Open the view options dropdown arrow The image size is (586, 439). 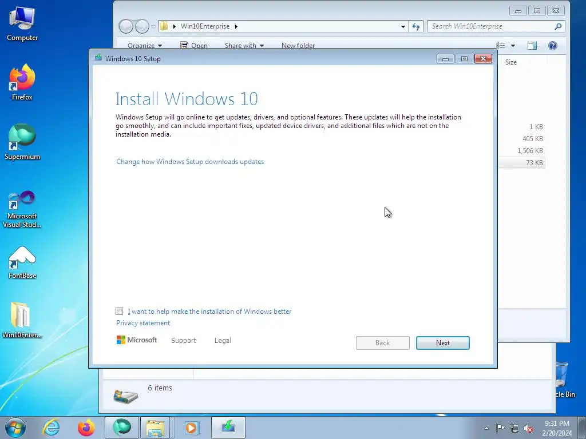point(513,46)
